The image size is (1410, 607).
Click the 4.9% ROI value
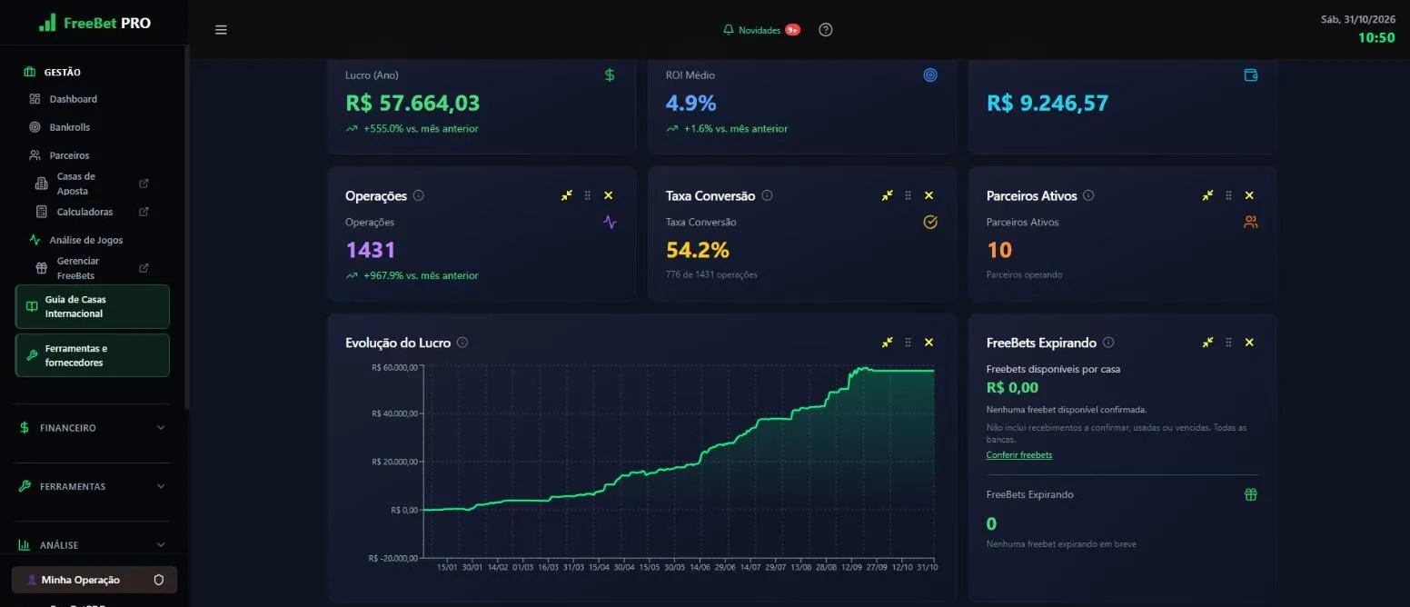tap(691, 103)
